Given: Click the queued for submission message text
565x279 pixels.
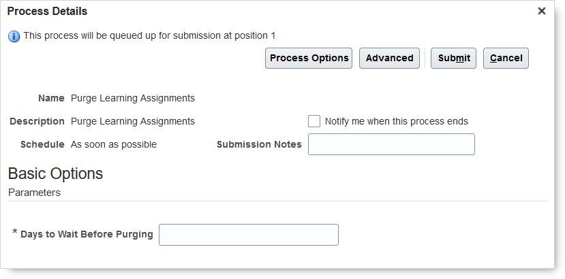Looking at the screenshot, I should (x=149, y=35).
